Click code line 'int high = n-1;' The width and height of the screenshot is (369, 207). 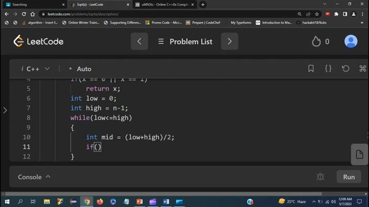[99, 108]
